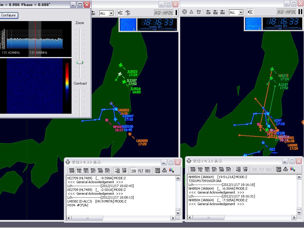Click the IP network icon on left toolbar

128,12
